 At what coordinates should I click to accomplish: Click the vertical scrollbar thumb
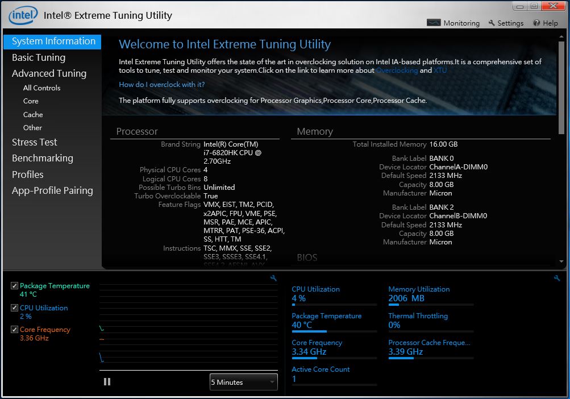coord(561,88)
